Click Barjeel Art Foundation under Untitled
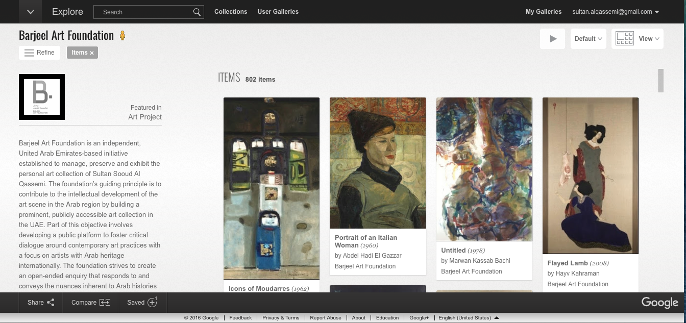 [472, 271]
